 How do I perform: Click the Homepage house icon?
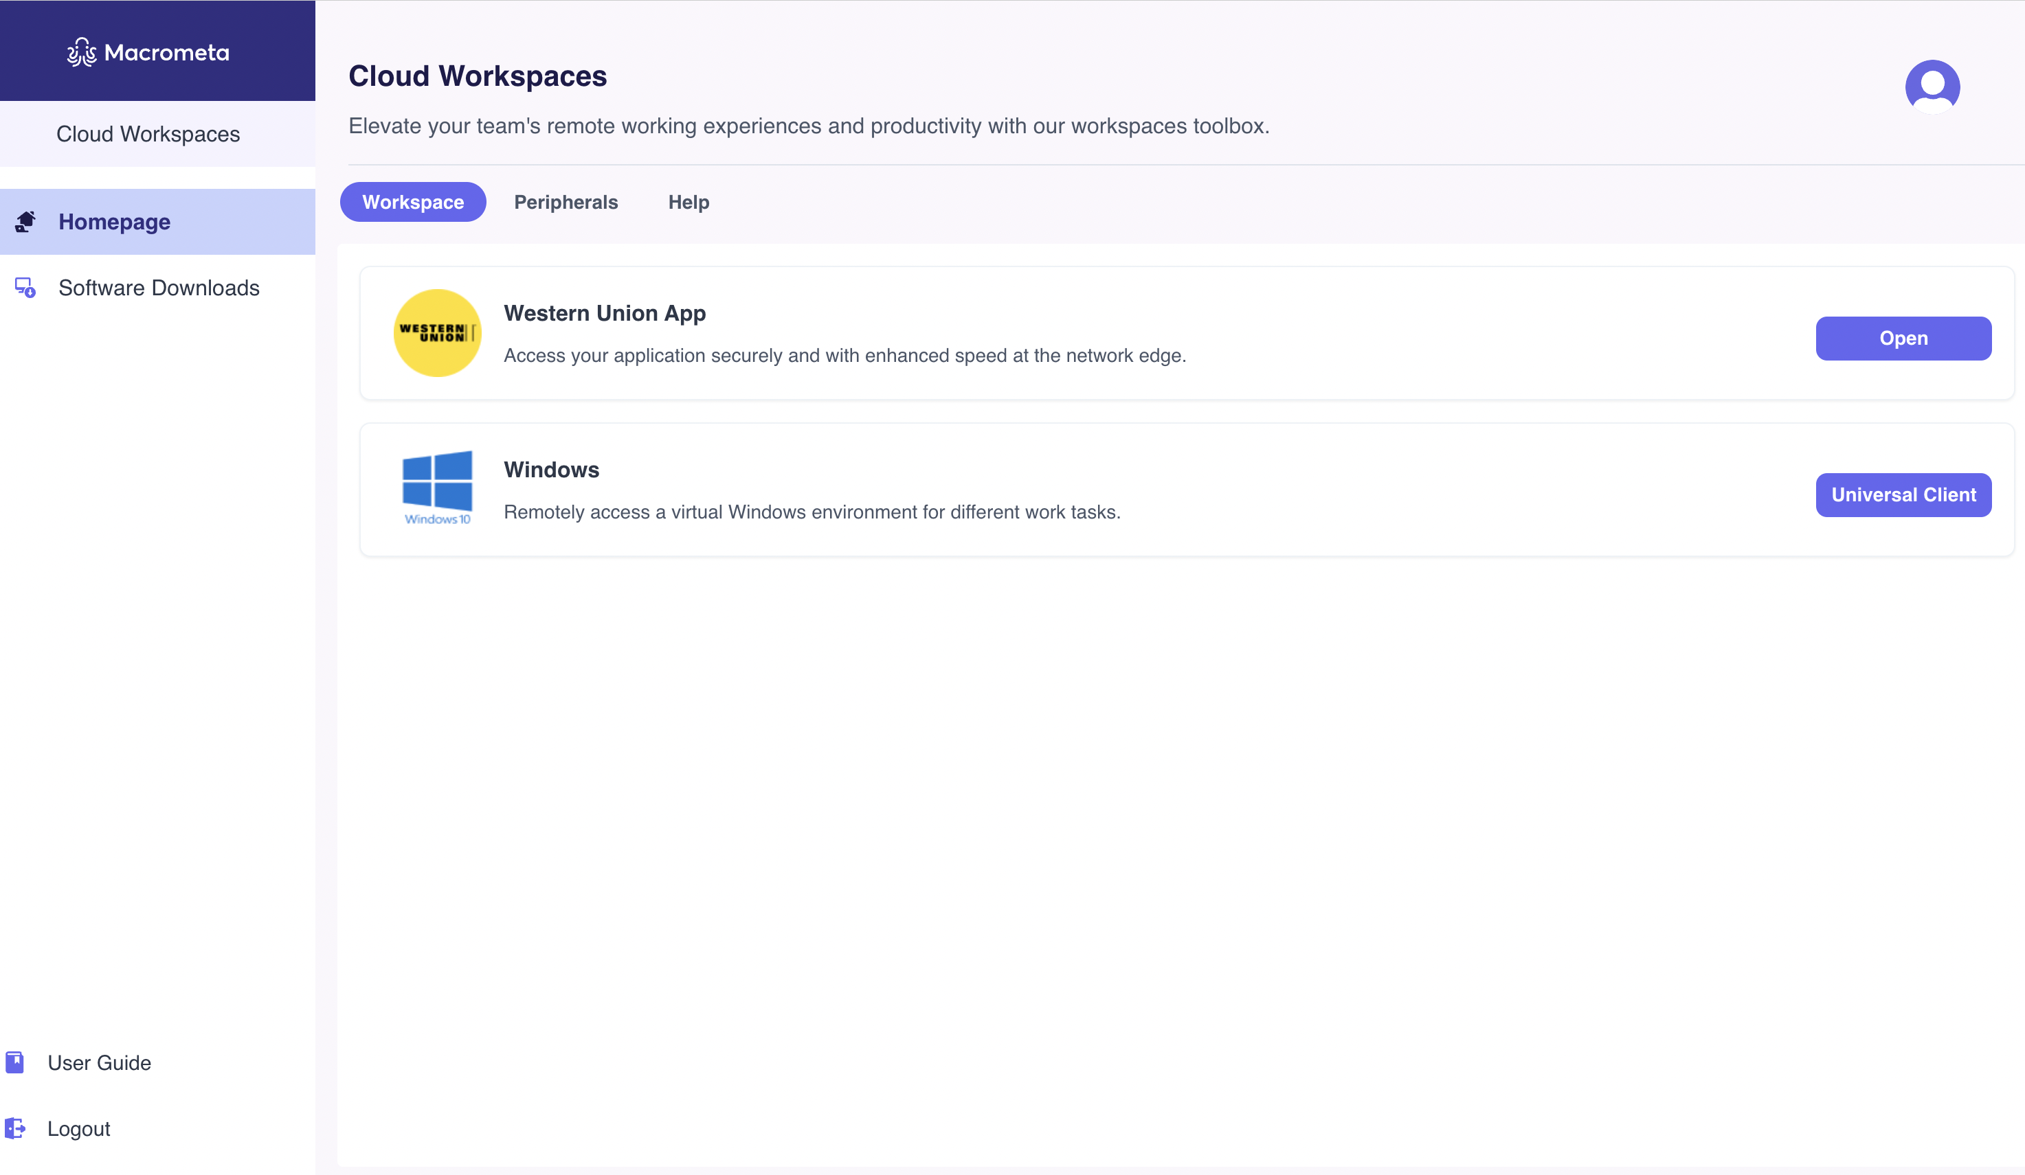click(25, 222)
